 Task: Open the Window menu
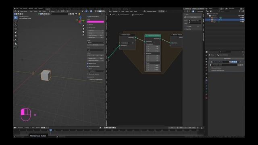point(31,9)
